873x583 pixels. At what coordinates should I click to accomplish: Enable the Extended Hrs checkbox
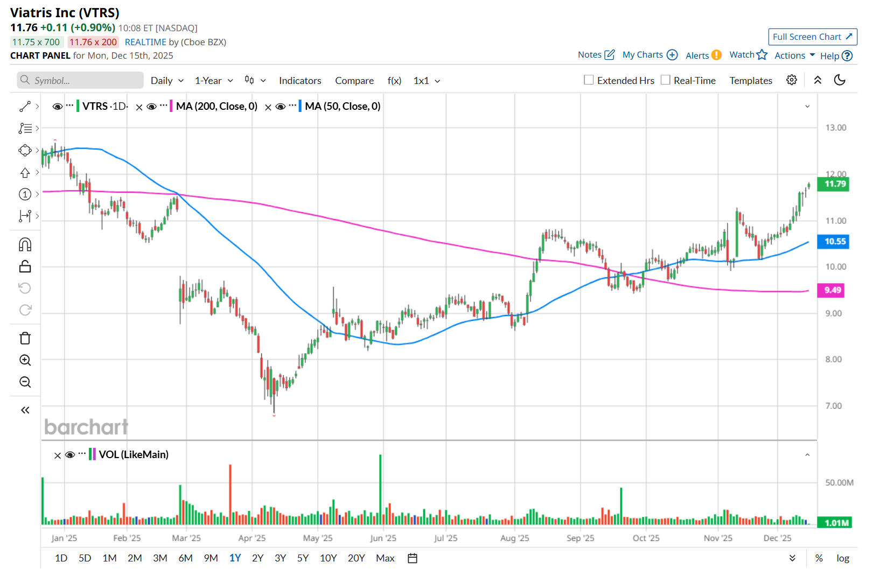[589, 80]
